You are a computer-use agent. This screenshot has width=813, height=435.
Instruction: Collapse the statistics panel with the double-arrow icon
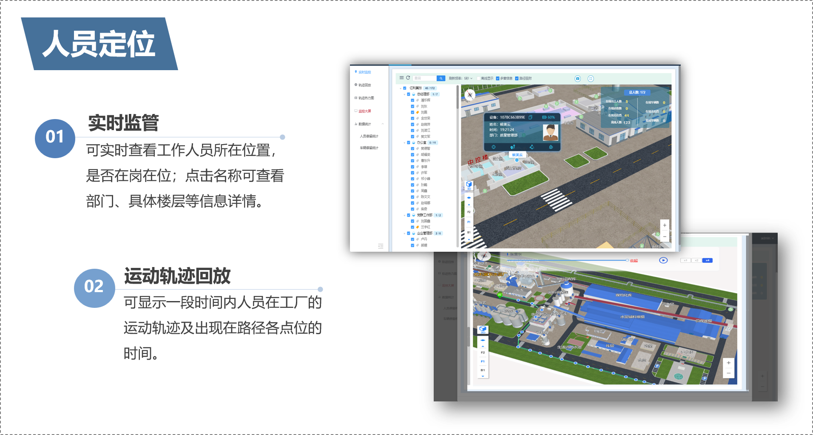(602, 107)
